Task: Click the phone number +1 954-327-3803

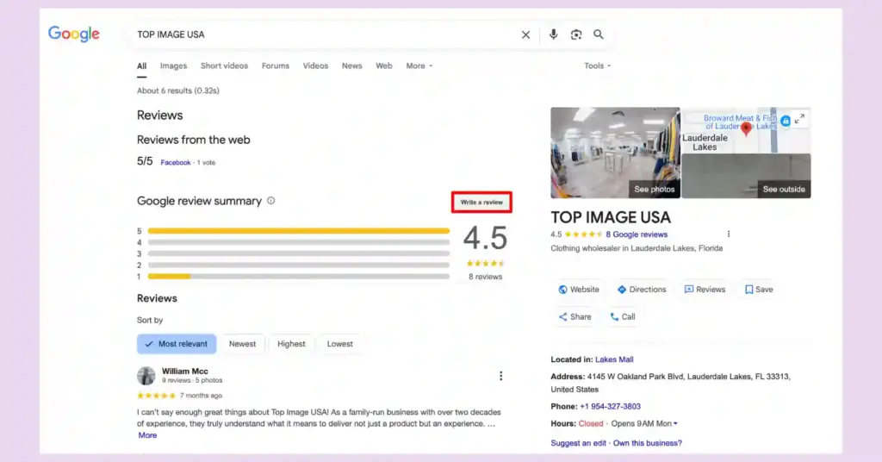Action: pyautogui.click(x=611, y=406)
